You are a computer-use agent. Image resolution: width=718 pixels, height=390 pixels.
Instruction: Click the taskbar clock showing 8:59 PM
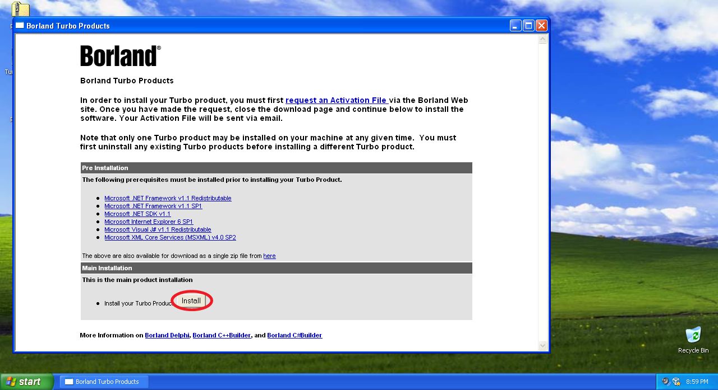[697, 382]
